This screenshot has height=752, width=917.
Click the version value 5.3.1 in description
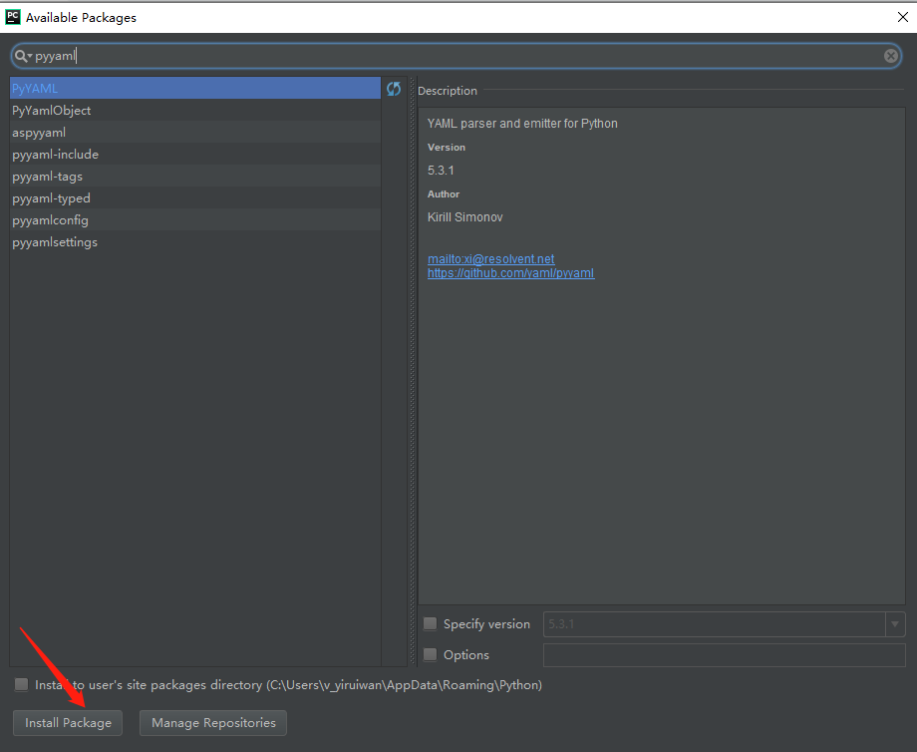pos(441,171)
